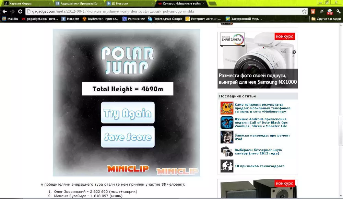Image resolution: width=343 pixels, height=199 pixels.
Task: Open the weather extension showing +16
Action: 330,12
